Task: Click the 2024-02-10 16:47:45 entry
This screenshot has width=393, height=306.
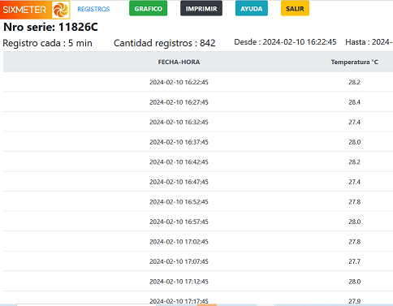Action: [179, 182]
